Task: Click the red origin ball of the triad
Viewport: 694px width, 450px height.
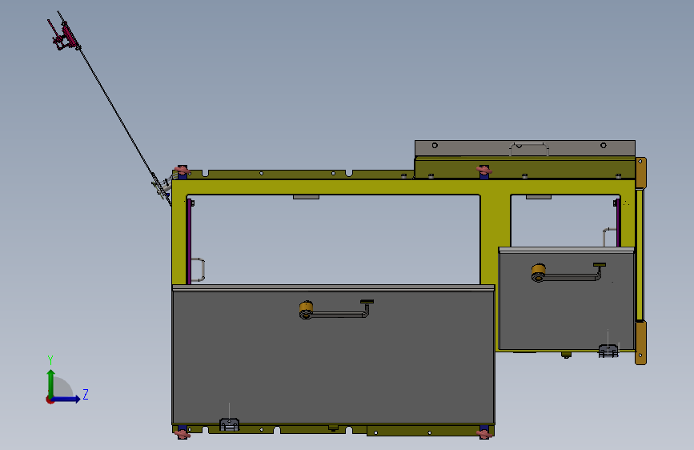Action: [x=50, y=400]
